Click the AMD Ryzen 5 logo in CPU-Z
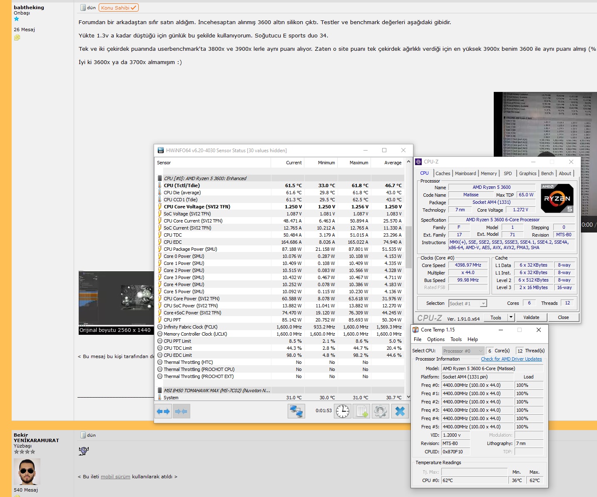This screenshot has height=497, width=597. click(x=557, y=198)
